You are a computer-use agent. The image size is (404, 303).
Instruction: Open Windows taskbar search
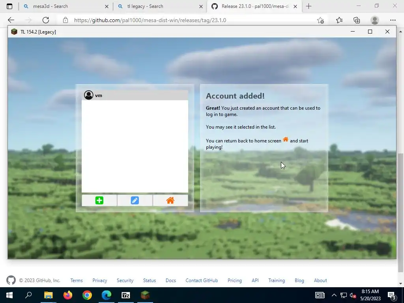[28, 295]
